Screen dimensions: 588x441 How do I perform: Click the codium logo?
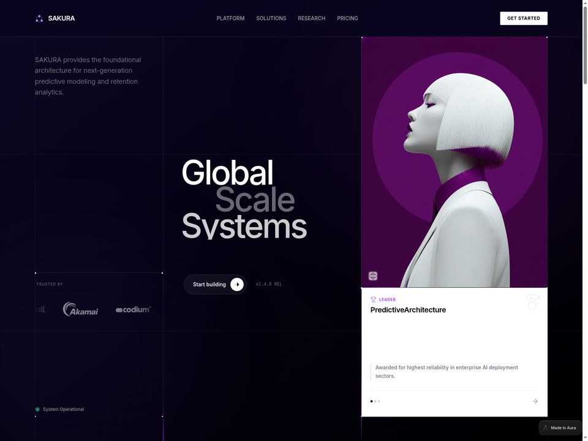pos(134,309)
